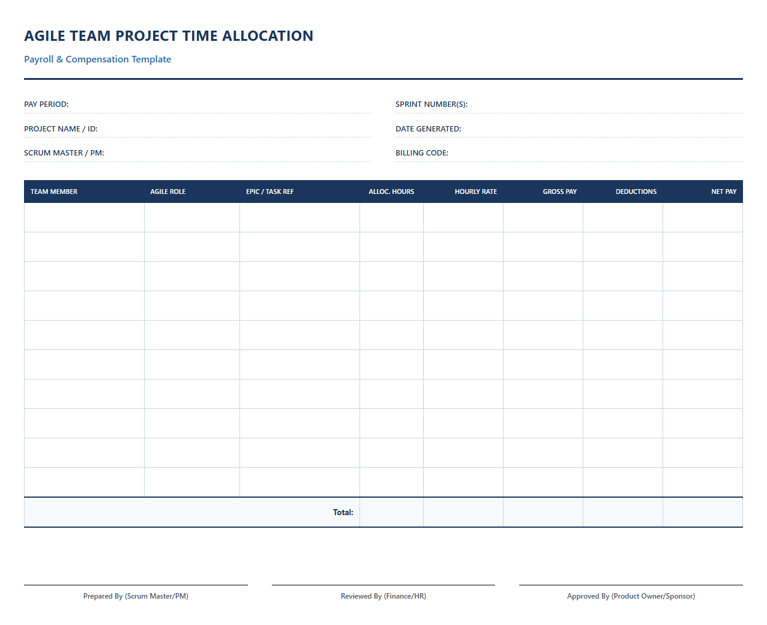Click the Total: label
The image size is (767, 625).
point(343,512)
